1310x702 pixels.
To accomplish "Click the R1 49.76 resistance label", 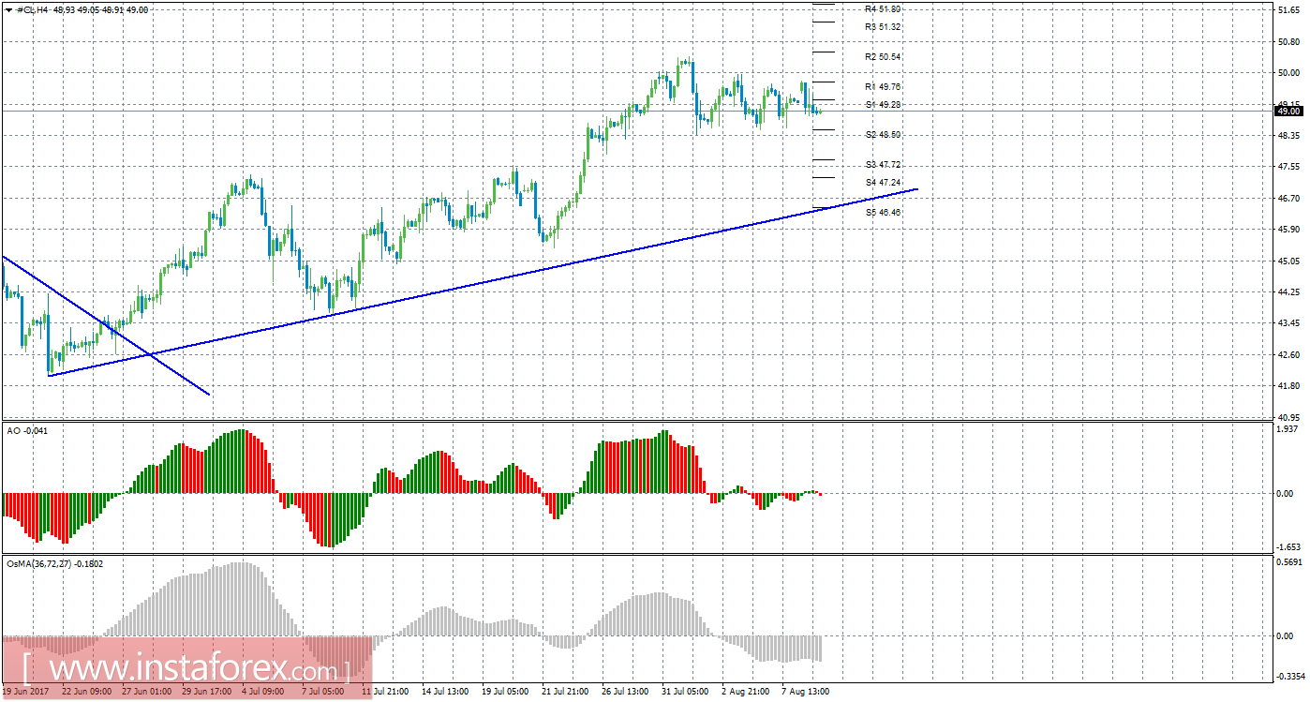I will [x=884, y=86].
